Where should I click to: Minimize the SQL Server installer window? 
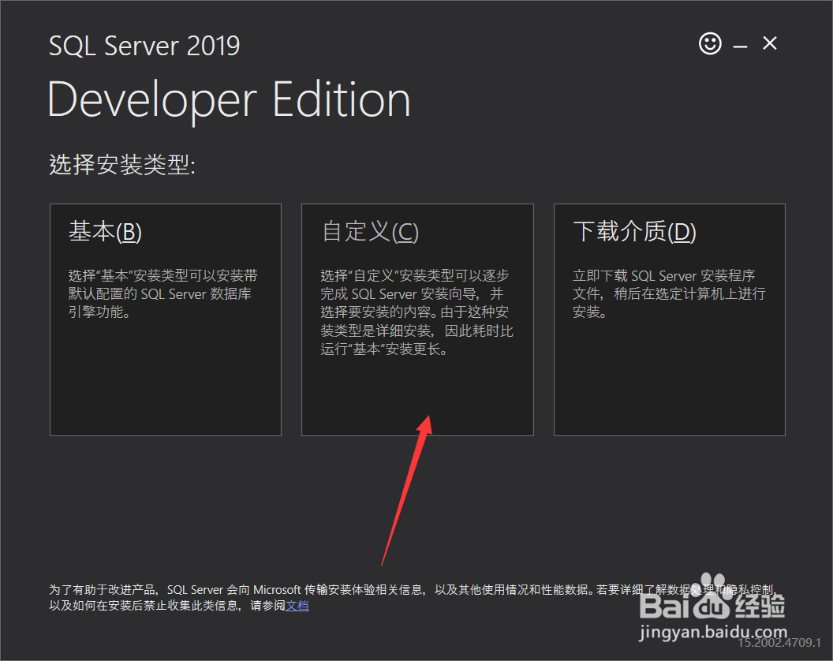tap(740, 47)
